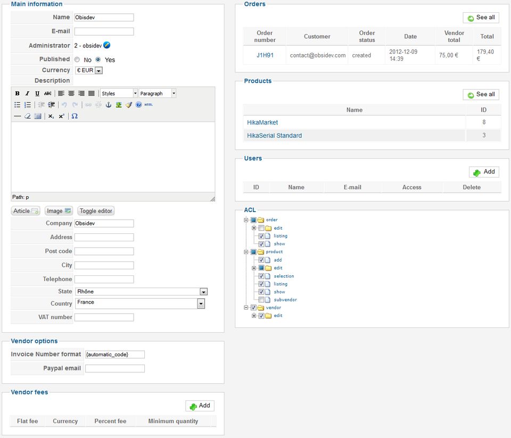511x438 pixels.
Task: Insert an anchor with the anchor icon
Action: click(x=109, y=105)
